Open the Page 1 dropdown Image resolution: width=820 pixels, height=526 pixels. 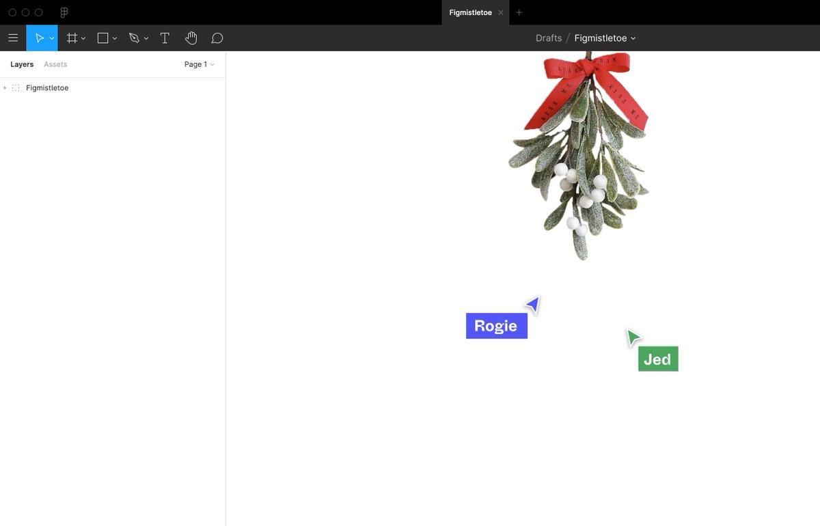tap(200, 64)
